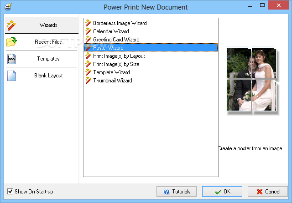Viewport: 292px width, 203px height.
Task: Select the highlighted Poster Wizard entry
Action: (151, 47)
